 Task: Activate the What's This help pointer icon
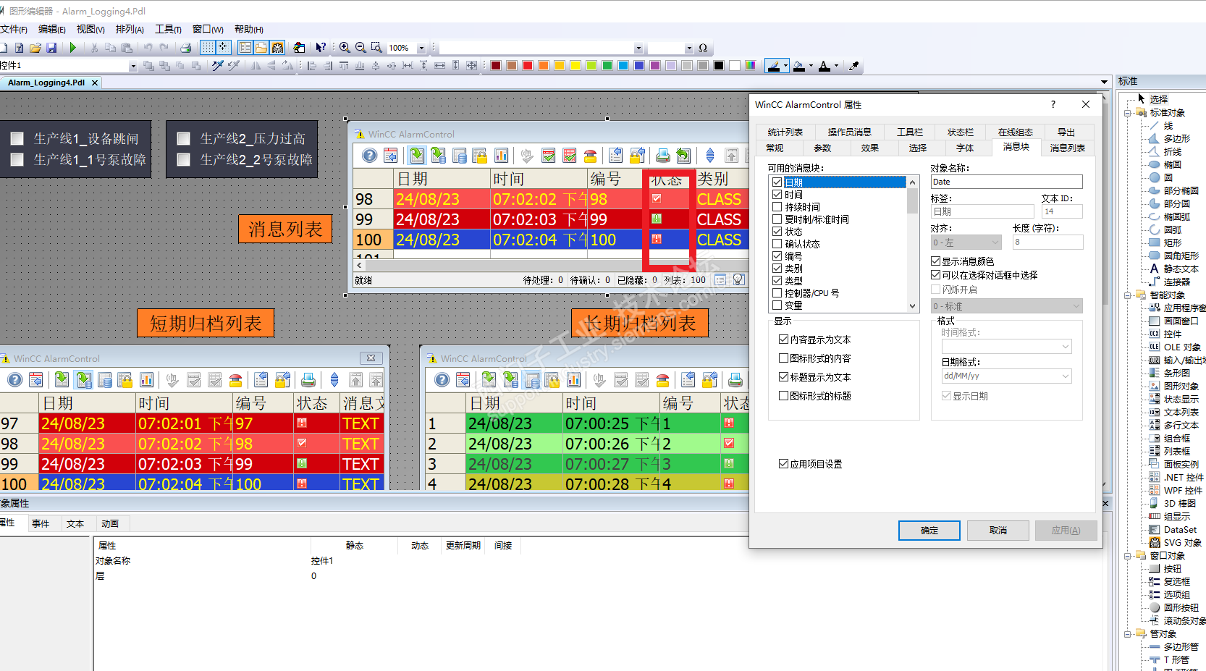tap(321, 48)
